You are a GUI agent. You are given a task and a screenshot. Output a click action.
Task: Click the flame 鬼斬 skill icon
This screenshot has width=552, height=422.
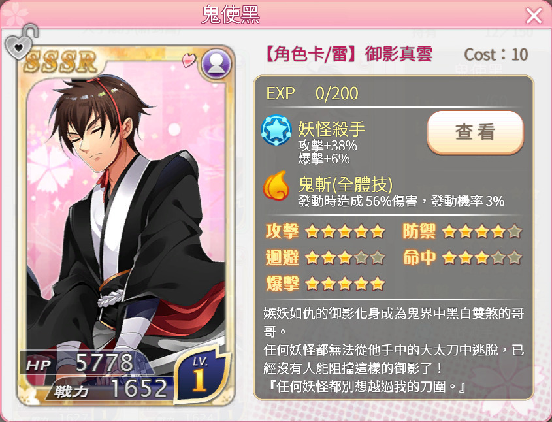276,186
